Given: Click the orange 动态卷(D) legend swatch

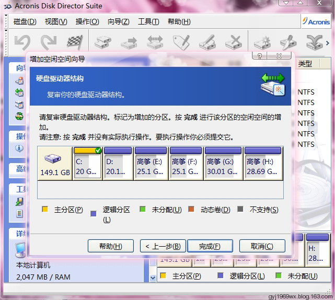Looking at the screenshot, I should 191,209.
